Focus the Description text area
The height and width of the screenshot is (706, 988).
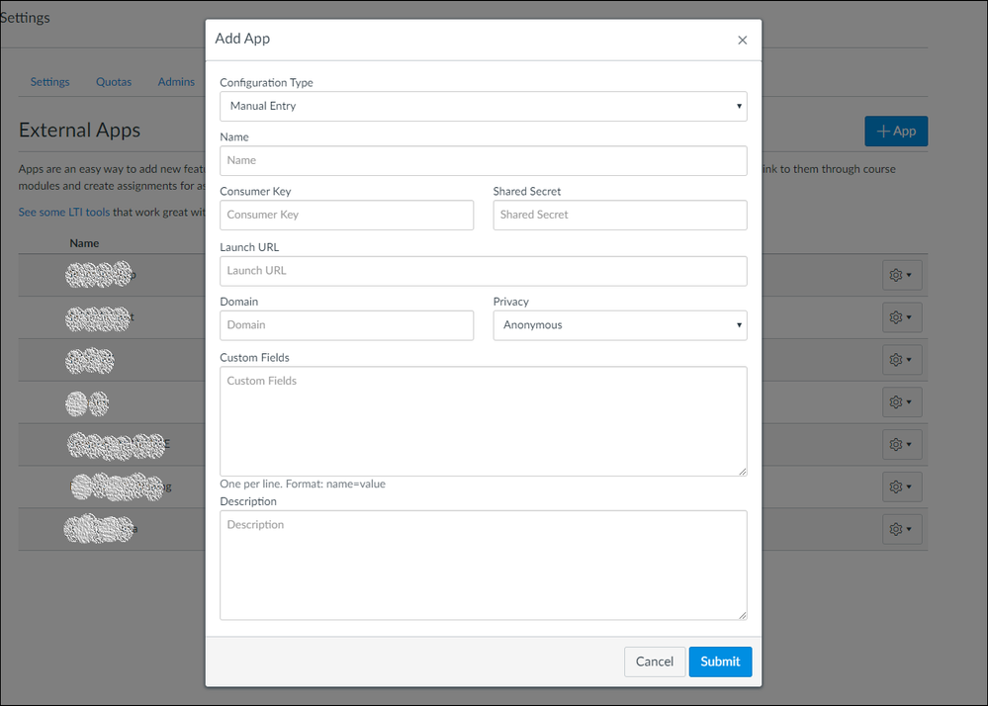point(483,565)
